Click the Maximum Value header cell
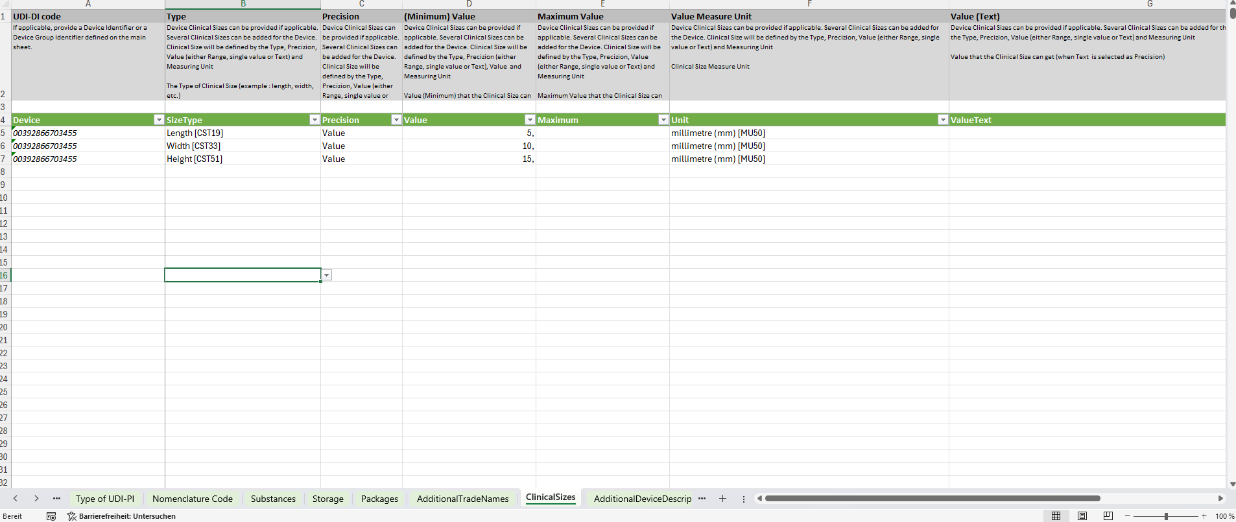Screen dimensions: 1236x522 point(602,16)
